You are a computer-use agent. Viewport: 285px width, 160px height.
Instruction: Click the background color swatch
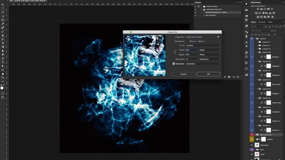click(x=4, y=89)
